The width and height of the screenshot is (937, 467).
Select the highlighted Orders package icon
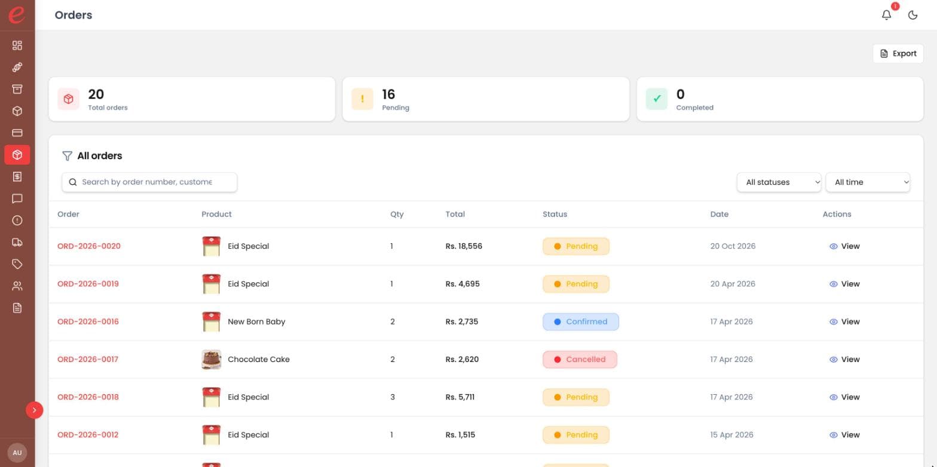point(17,154)
